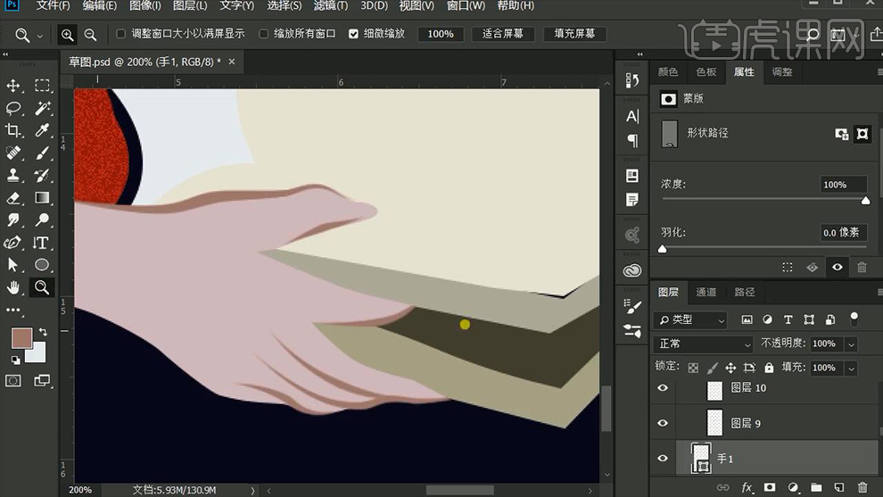The image size is (883, 497).
Task: Open the Zoom tool preset picker arrow
Action: click(39, 36)
